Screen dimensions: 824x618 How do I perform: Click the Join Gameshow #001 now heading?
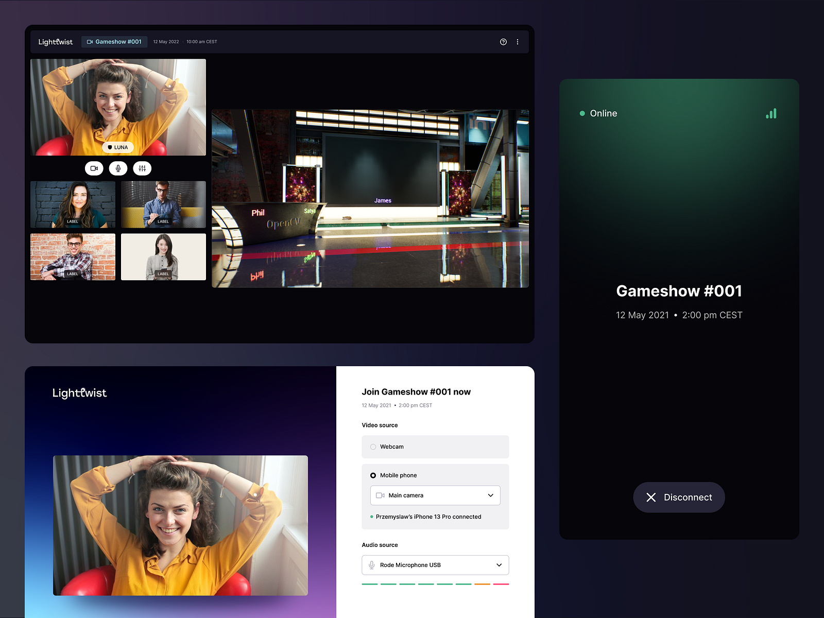coord(416,391)
